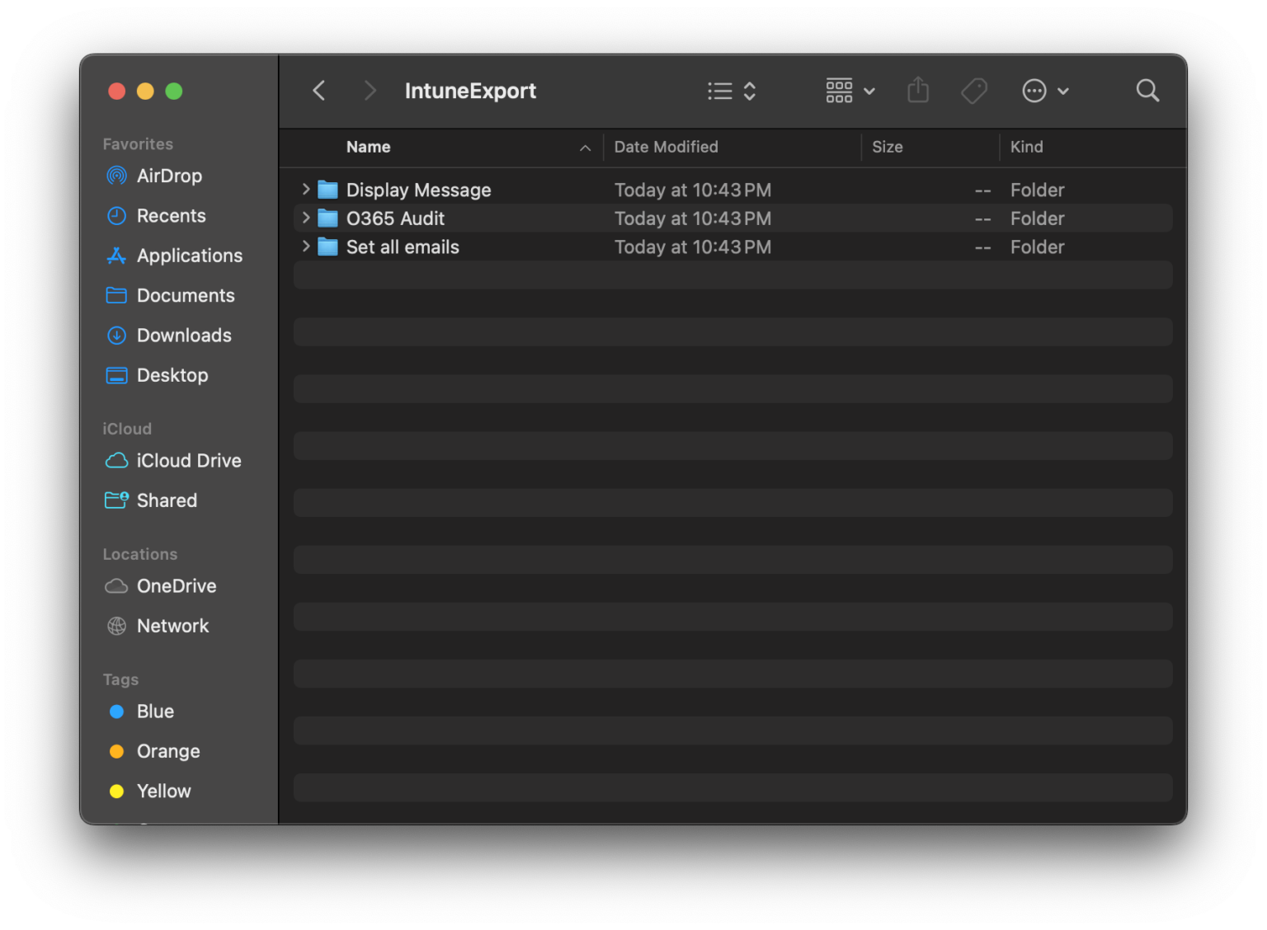Select the 'Set all emails' file name
Viewport: 1267px width, 930px height.
(403, 247)
